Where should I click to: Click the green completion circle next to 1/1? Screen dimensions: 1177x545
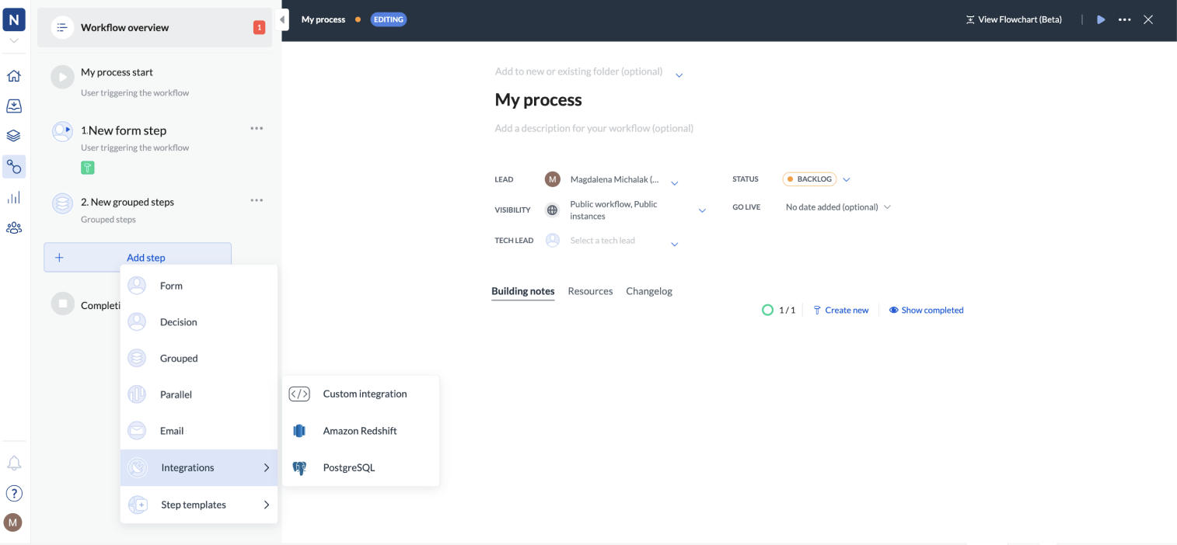tap(767, 309)
